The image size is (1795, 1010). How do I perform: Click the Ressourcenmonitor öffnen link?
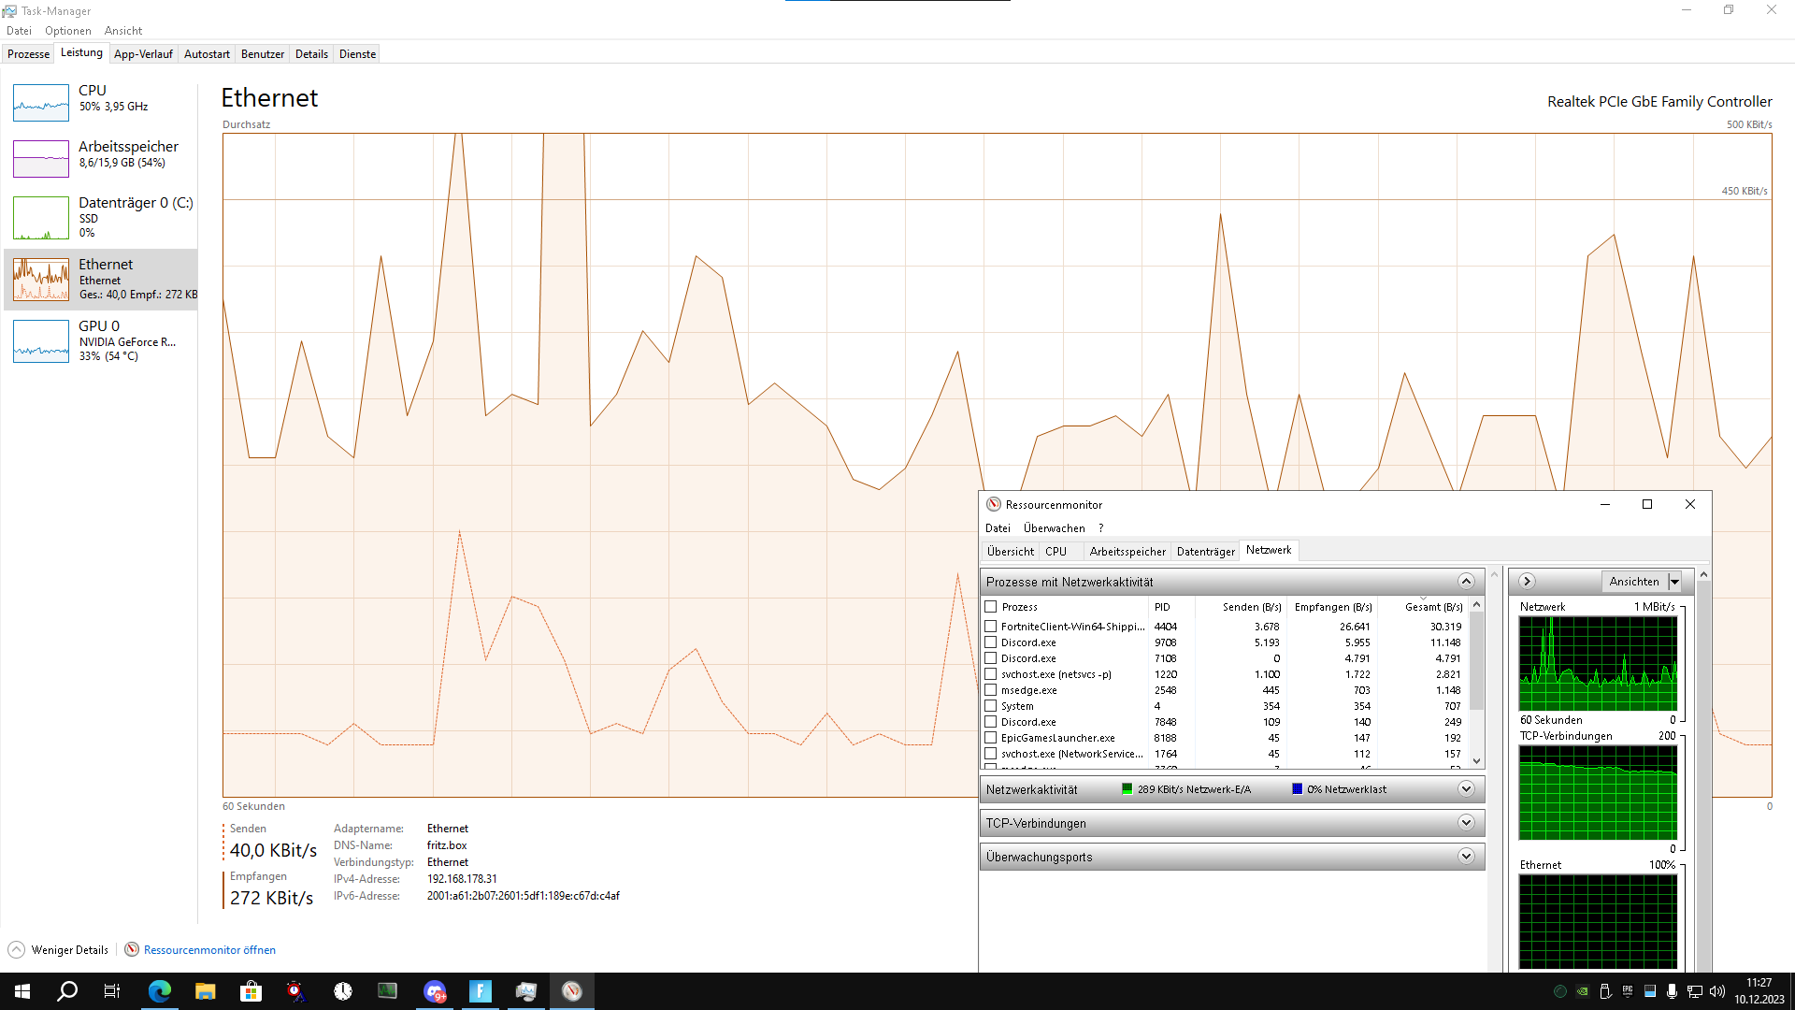209,949
